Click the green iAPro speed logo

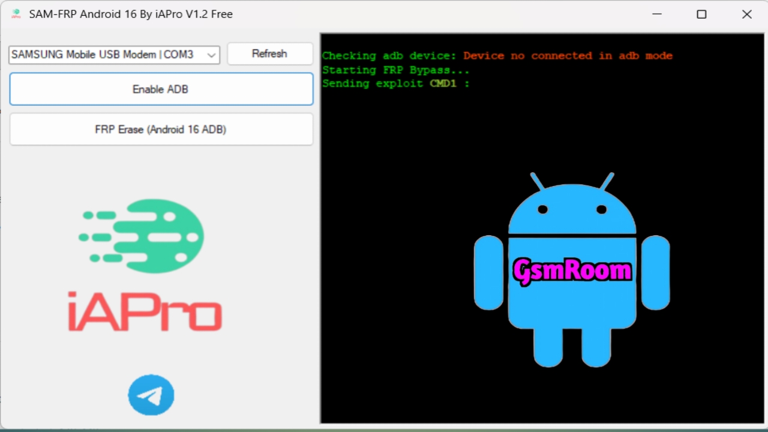(144, 236)
